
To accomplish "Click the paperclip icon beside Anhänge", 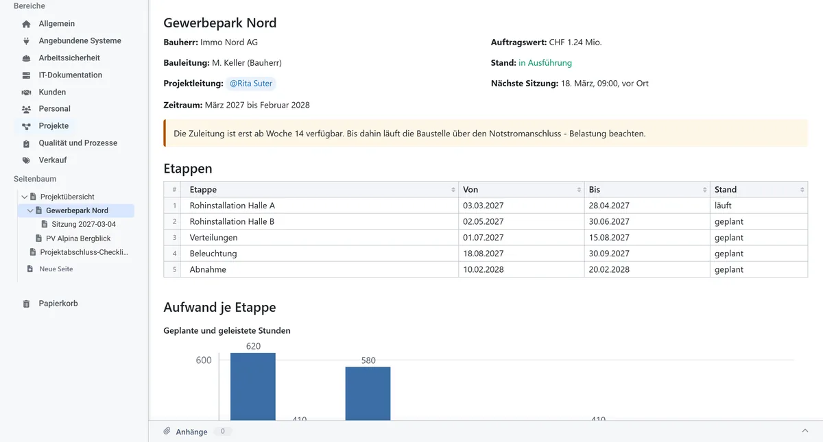I will click(167, 431).
